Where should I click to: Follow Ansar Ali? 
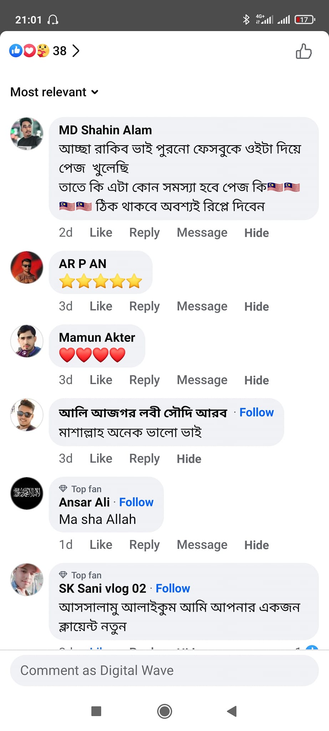(x=136, y=502)
